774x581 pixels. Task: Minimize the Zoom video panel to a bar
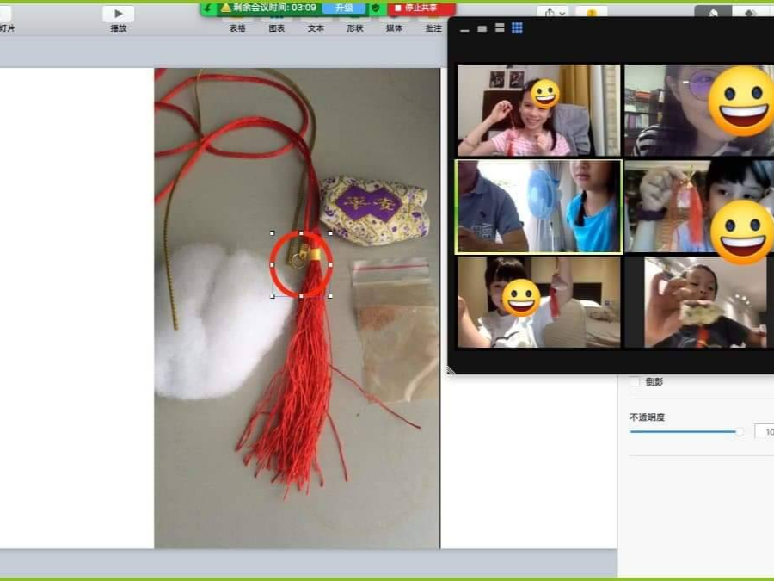(x=465, y=28)
